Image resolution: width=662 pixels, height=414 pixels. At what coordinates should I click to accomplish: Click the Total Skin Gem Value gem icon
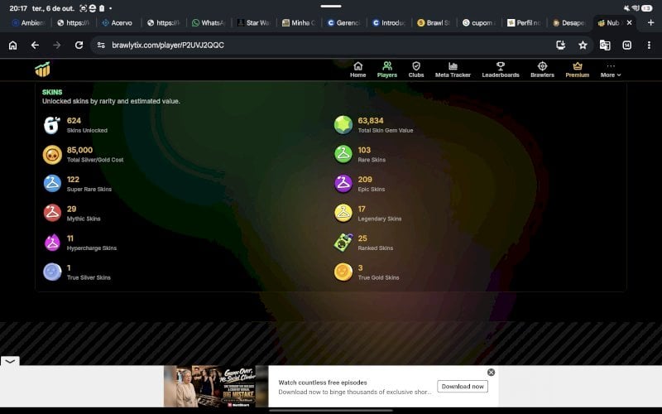pos(343,125)
